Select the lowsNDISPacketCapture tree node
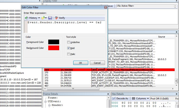Screen dimensions: 179x108 coord(12,73)
